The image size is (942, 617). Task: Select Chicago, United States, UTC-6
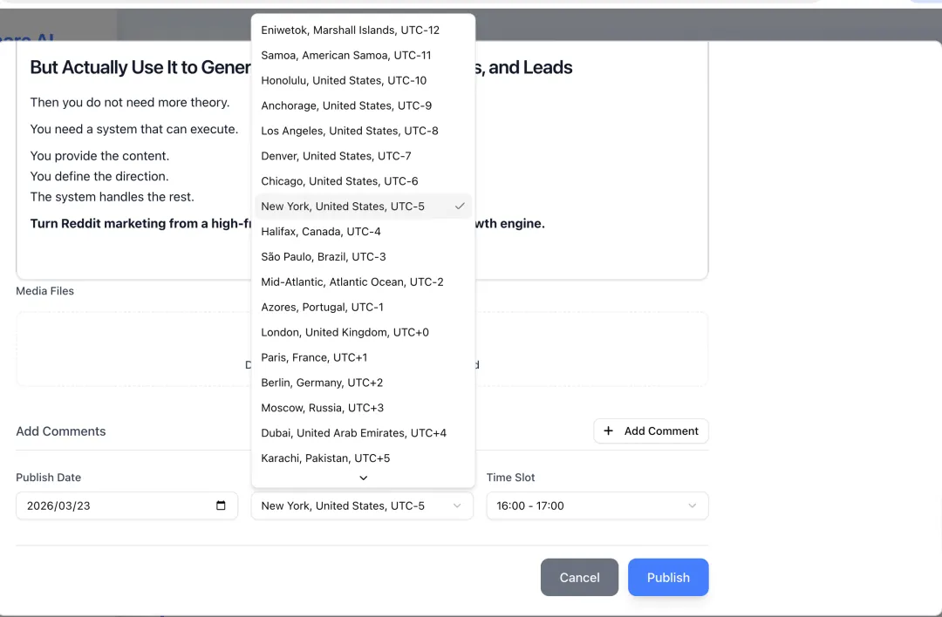363,181
